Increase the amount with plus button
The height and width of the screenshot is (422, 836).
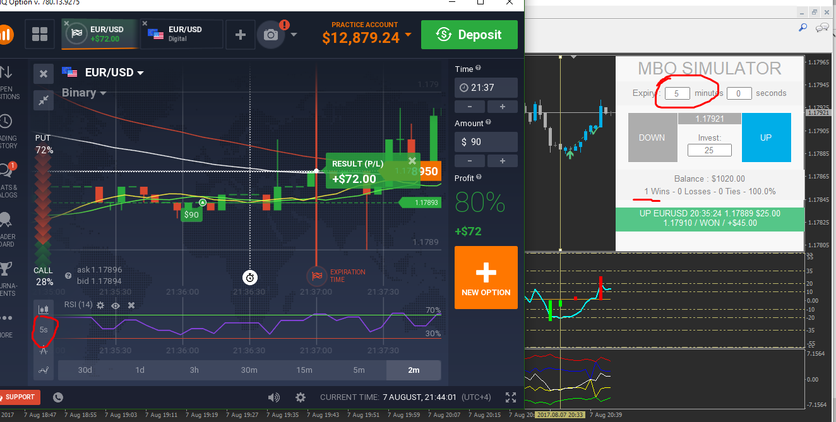click(x=503, y=161)
